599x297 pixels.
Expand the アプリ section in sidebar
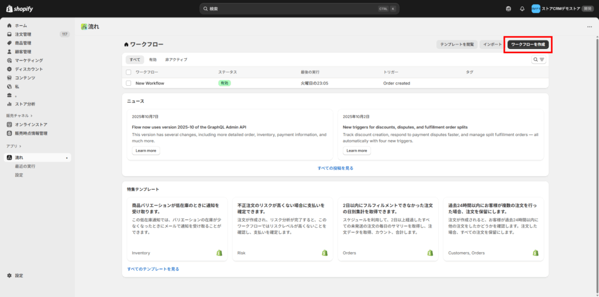13,146
